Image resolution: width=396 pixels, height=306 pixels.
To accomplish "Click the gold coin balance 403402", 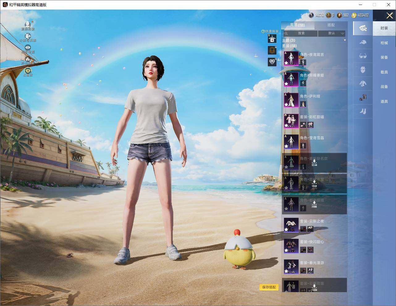I will click(x=363, y=15).
